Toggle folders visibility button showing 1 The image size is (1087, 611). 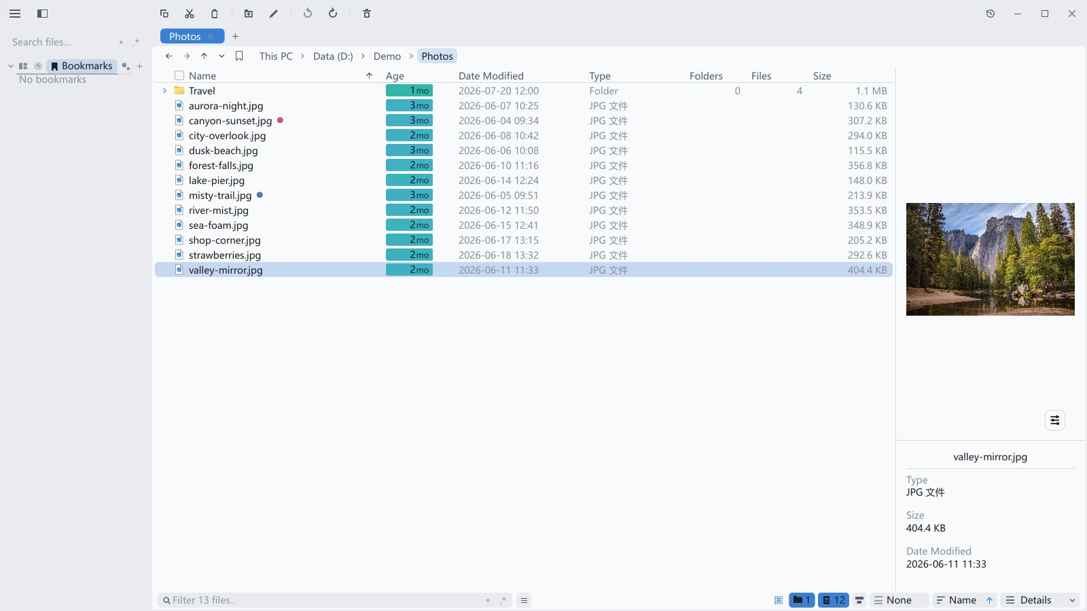802,600
